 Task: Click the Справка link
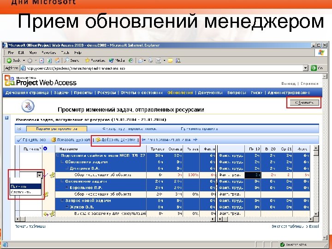309,83
